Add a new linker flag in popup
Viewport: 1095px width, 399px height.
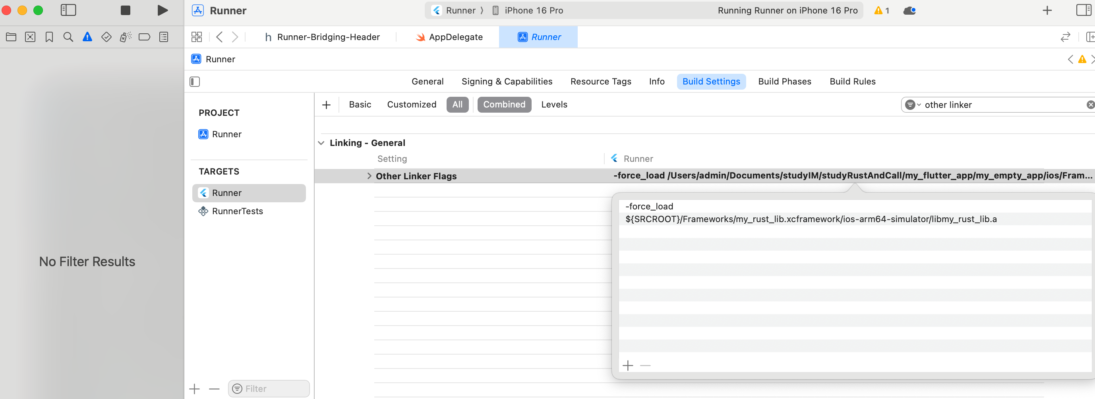[x=627, y=365]
